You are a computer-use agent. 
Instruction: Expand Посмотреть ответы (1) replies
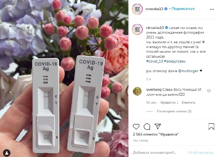pyautogui.click(x=174, y=111)
